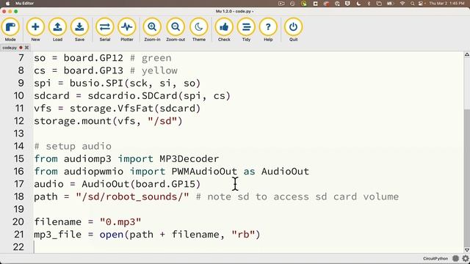Screen dimensions: 470x264
Task: Save the current code.py file
Action: tap(79, 29)
